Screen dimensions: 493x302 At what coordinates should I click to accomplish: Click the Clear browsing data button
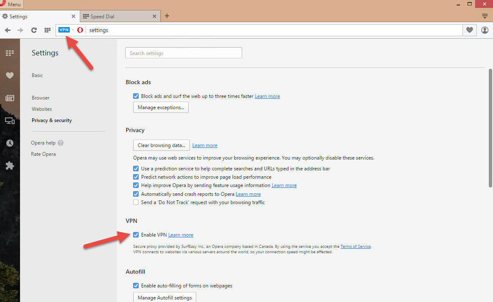click(162, 145)
